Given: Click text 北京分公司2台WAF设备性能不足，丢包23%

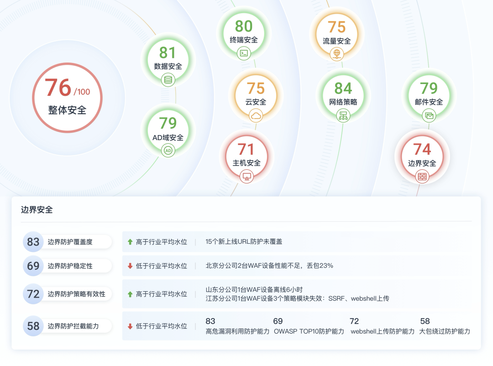Looking at the screenshot, I should (x=269, y=266).
